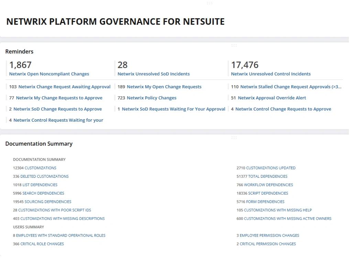Viewport: 352px width, 264px height.
Task: Click the USERS SUMMARY section label
Action: [x=29, y=227]
